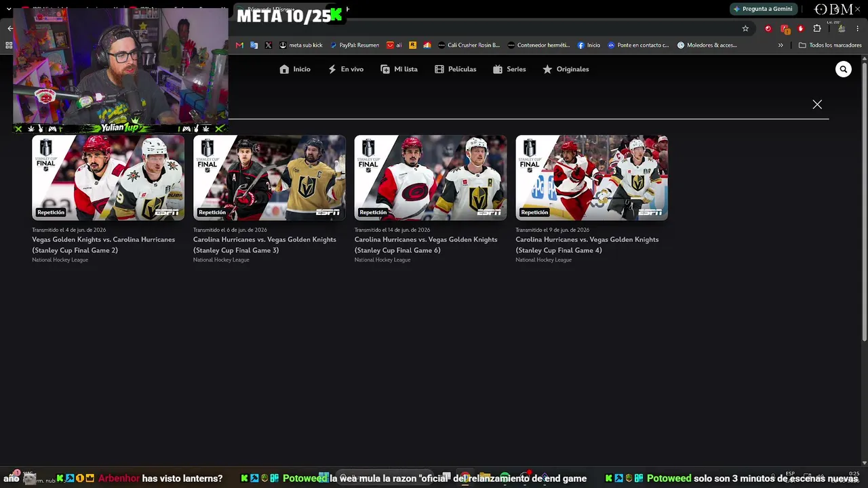
Task: Open the Originales section
Action: [x=566, y=69]
